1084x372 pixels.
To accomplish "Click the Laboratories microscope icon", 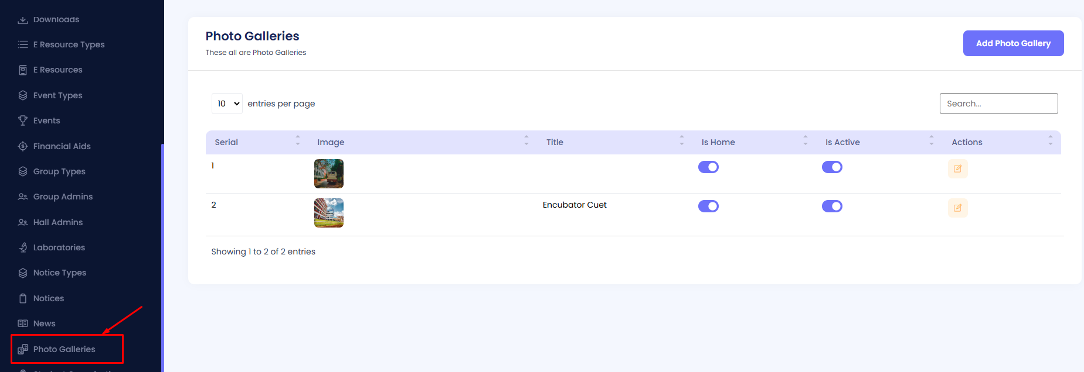I will [23, 247].
